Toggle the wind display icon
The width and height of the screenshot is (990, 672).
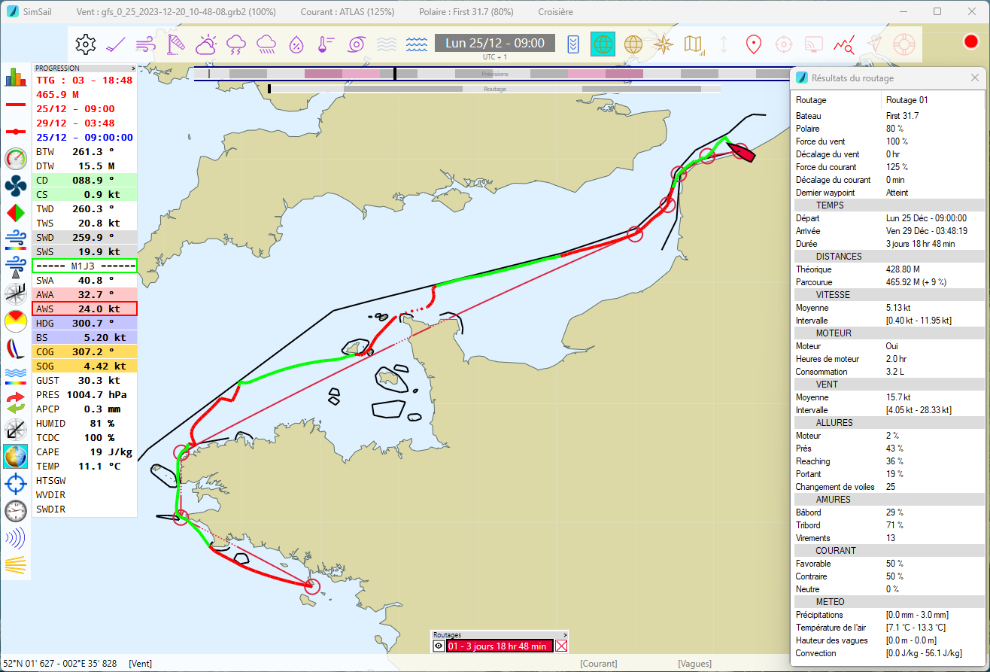tap(146, 44)
